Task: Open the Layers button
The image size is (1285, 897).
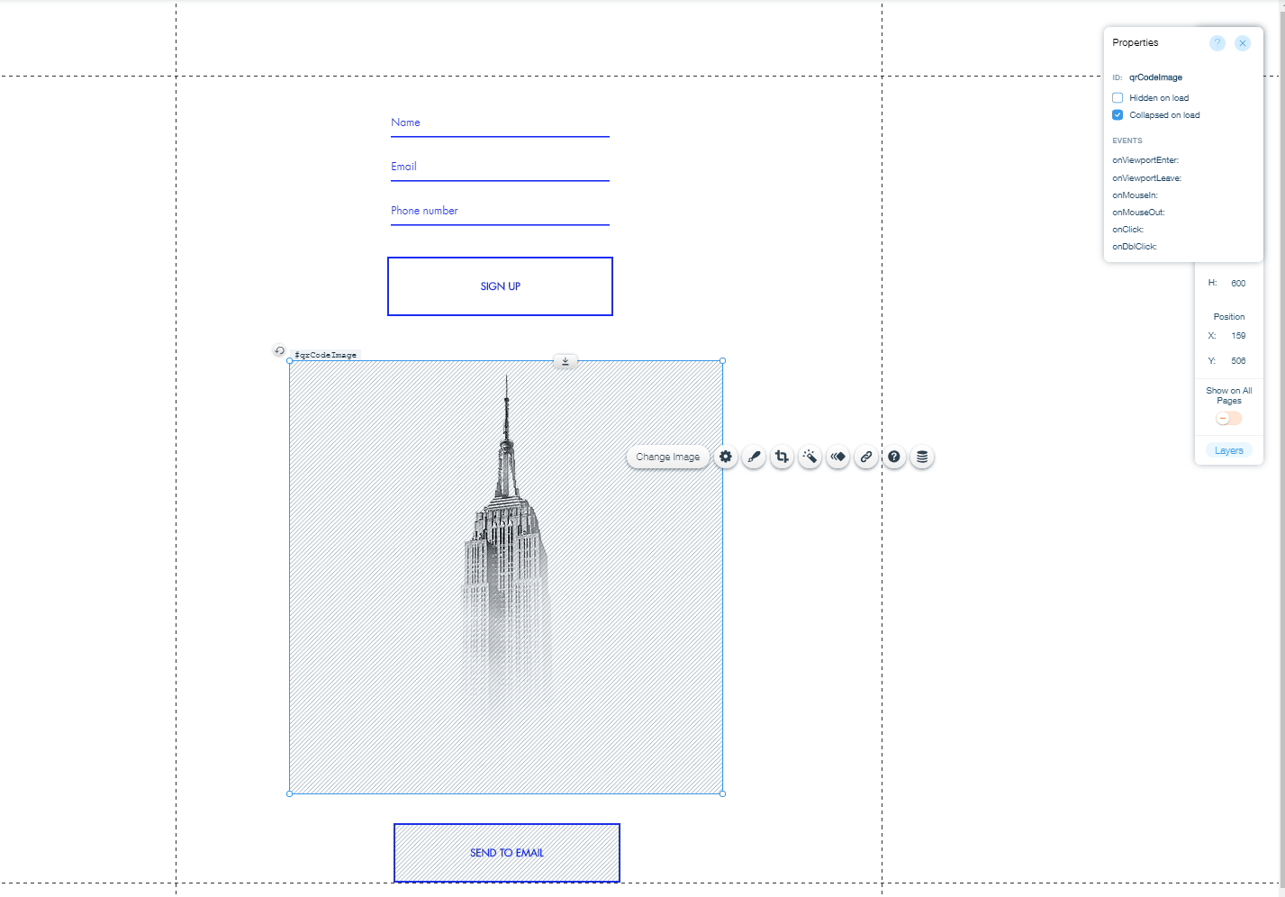Action: pos(1228,450)
